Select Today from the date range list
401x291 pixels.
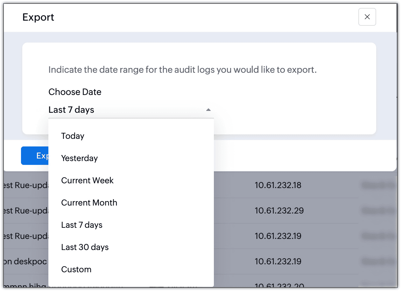click(x=73, y=136)
